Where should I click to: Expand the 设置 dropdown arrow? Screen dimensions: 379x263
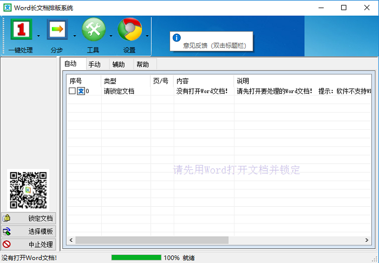tap(147, 36)
